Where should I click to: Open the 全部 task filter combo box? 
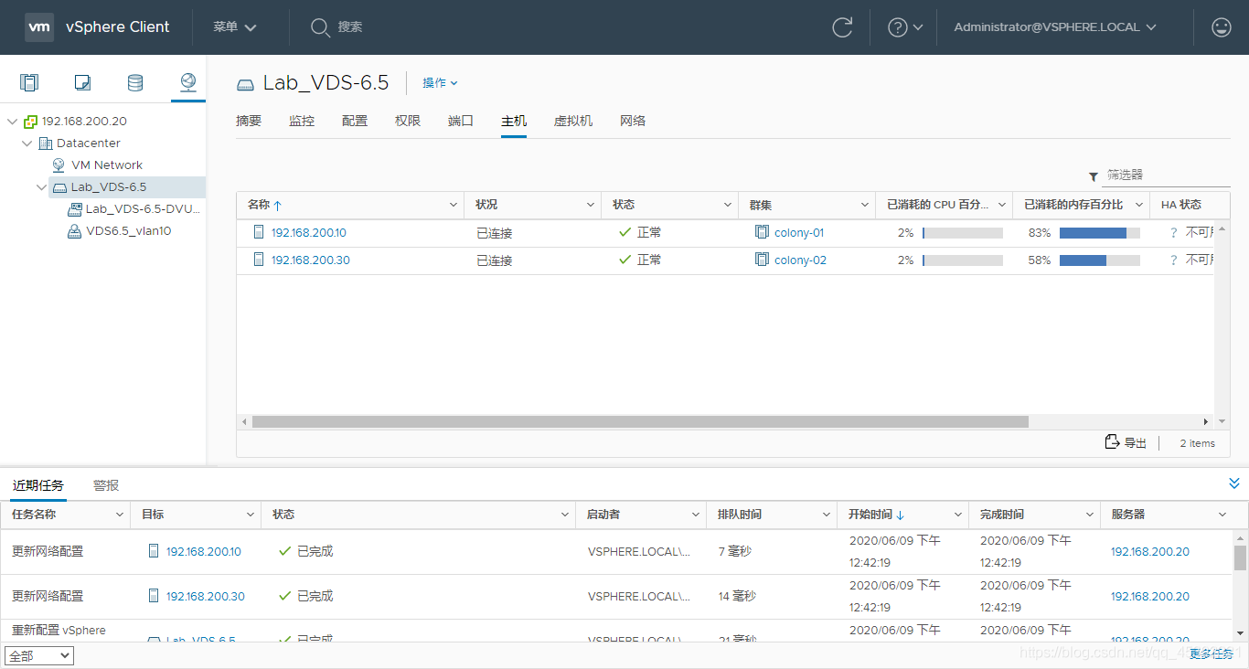tap(39, 656)
